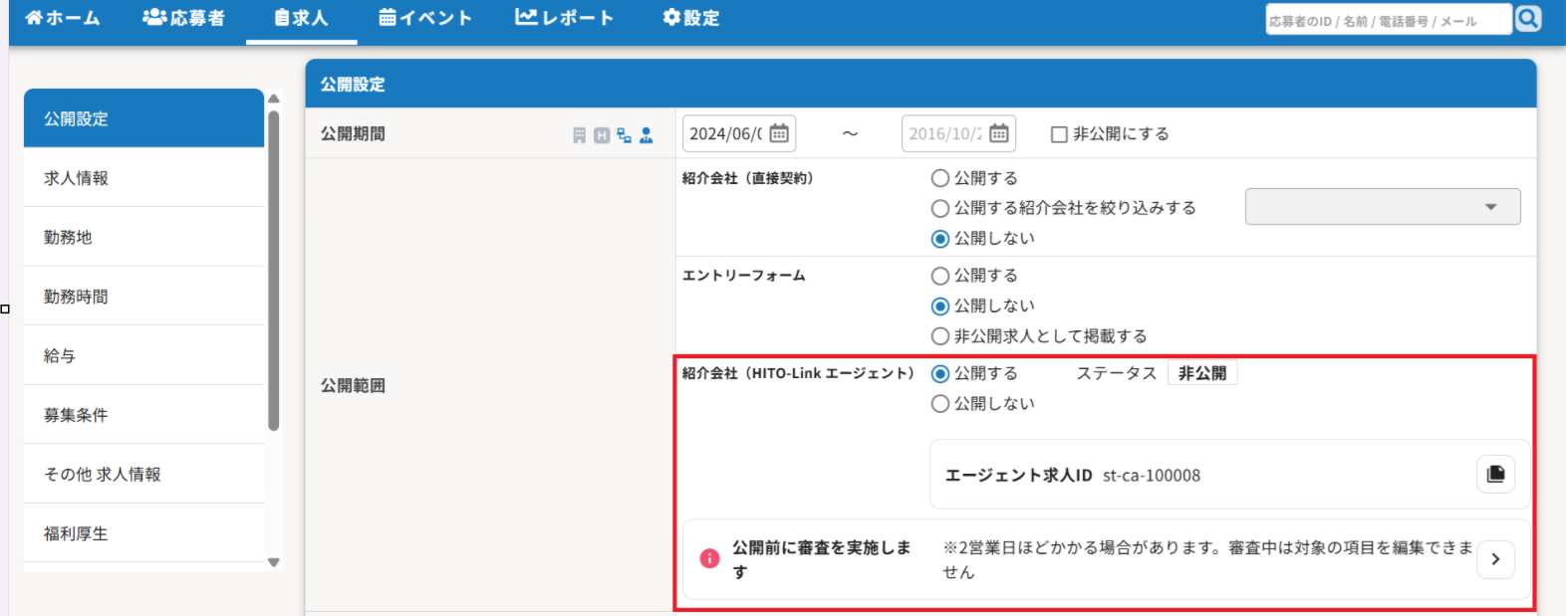Open the 応募者 menu
Image resolution: width=1566 pixels, height=616 pixels.
tap(183, 18)
